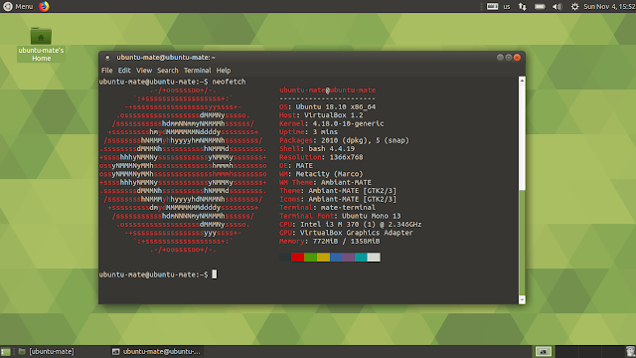
Task: Click the 'Terminal Font: Ubuntu Mono 13' line
Action: (340, 216)
